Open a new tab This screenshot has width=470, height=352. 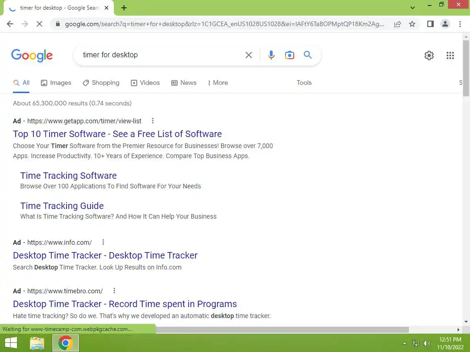124,8
